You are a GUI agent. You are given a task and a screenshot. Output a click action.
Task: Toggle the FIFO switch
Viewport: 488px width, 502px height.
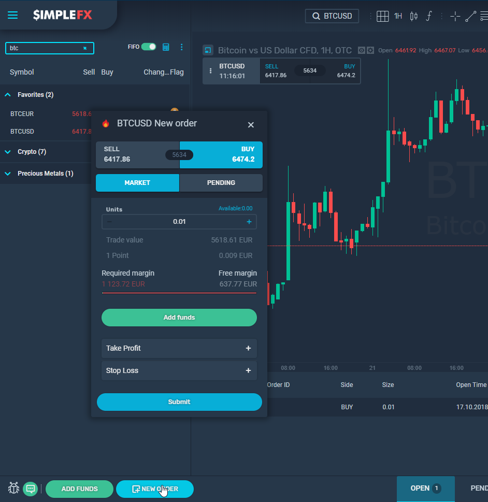pyautogui.click(x=149, y=47)
